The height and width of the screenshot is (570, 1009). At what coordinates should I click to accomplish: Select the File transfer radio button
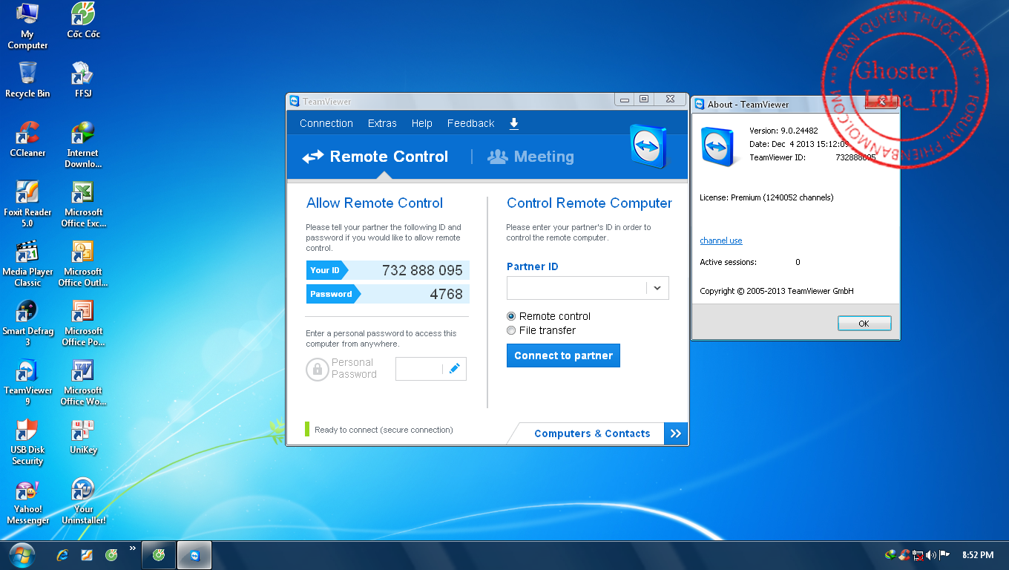point(511,330)
